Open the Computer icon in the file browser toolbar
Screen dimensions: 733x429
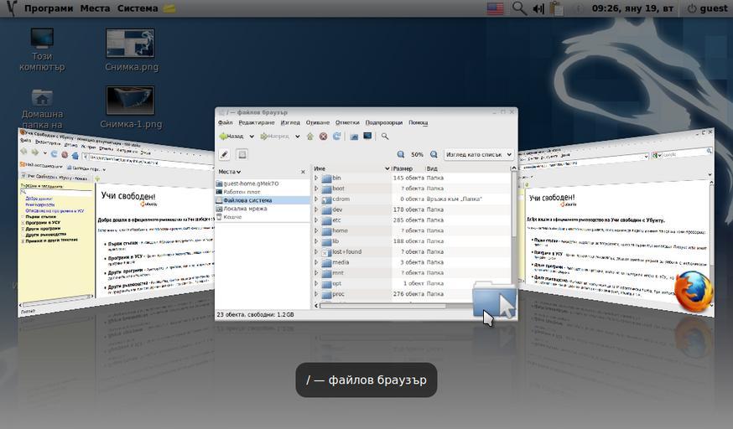coord(367,137)
